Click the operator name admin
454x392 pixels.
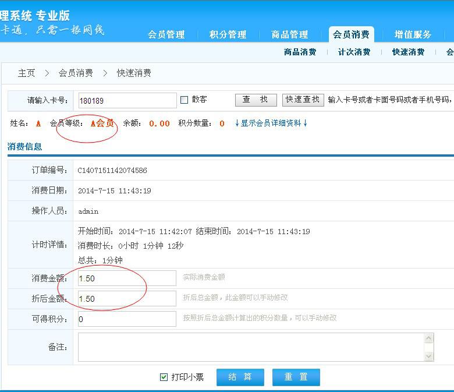point(88,211)
